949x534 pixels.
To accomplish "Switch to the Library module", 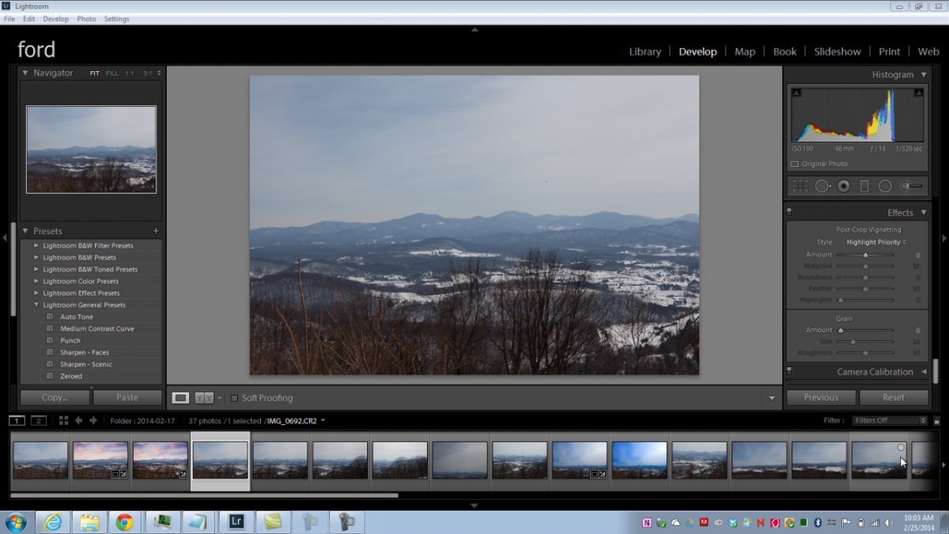I will point(645,51).
